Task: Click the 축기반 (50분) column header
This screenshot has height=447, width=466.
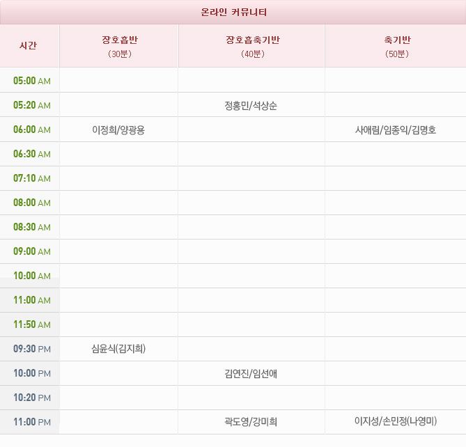Action: [395, 46]
